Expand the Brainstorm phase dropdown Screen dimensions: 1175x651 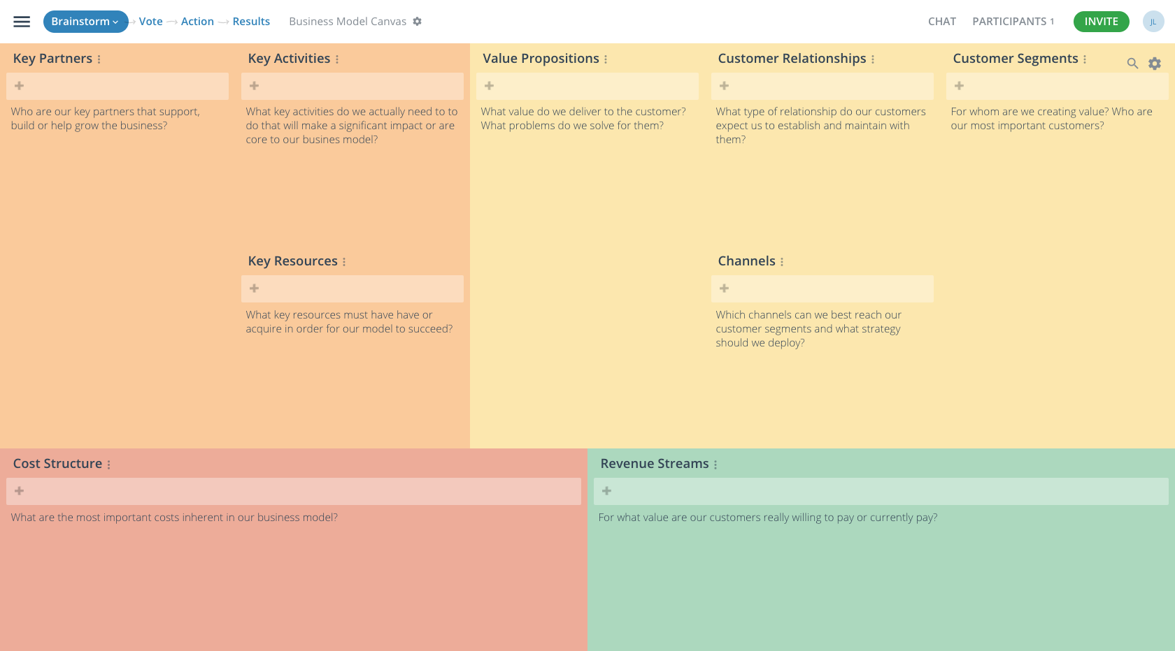click(85, 22)
